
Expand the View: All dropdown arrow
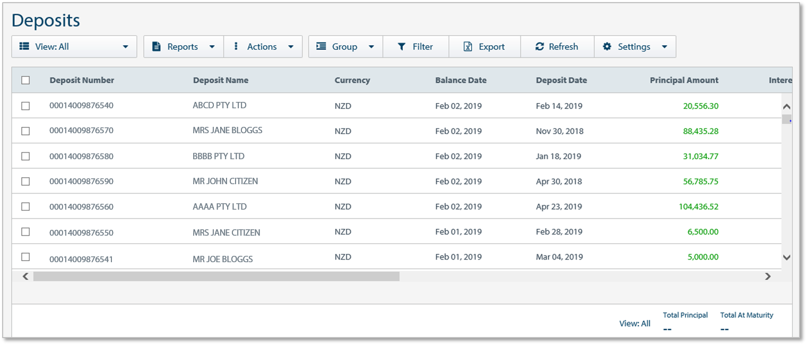click(x=126, y=47)
